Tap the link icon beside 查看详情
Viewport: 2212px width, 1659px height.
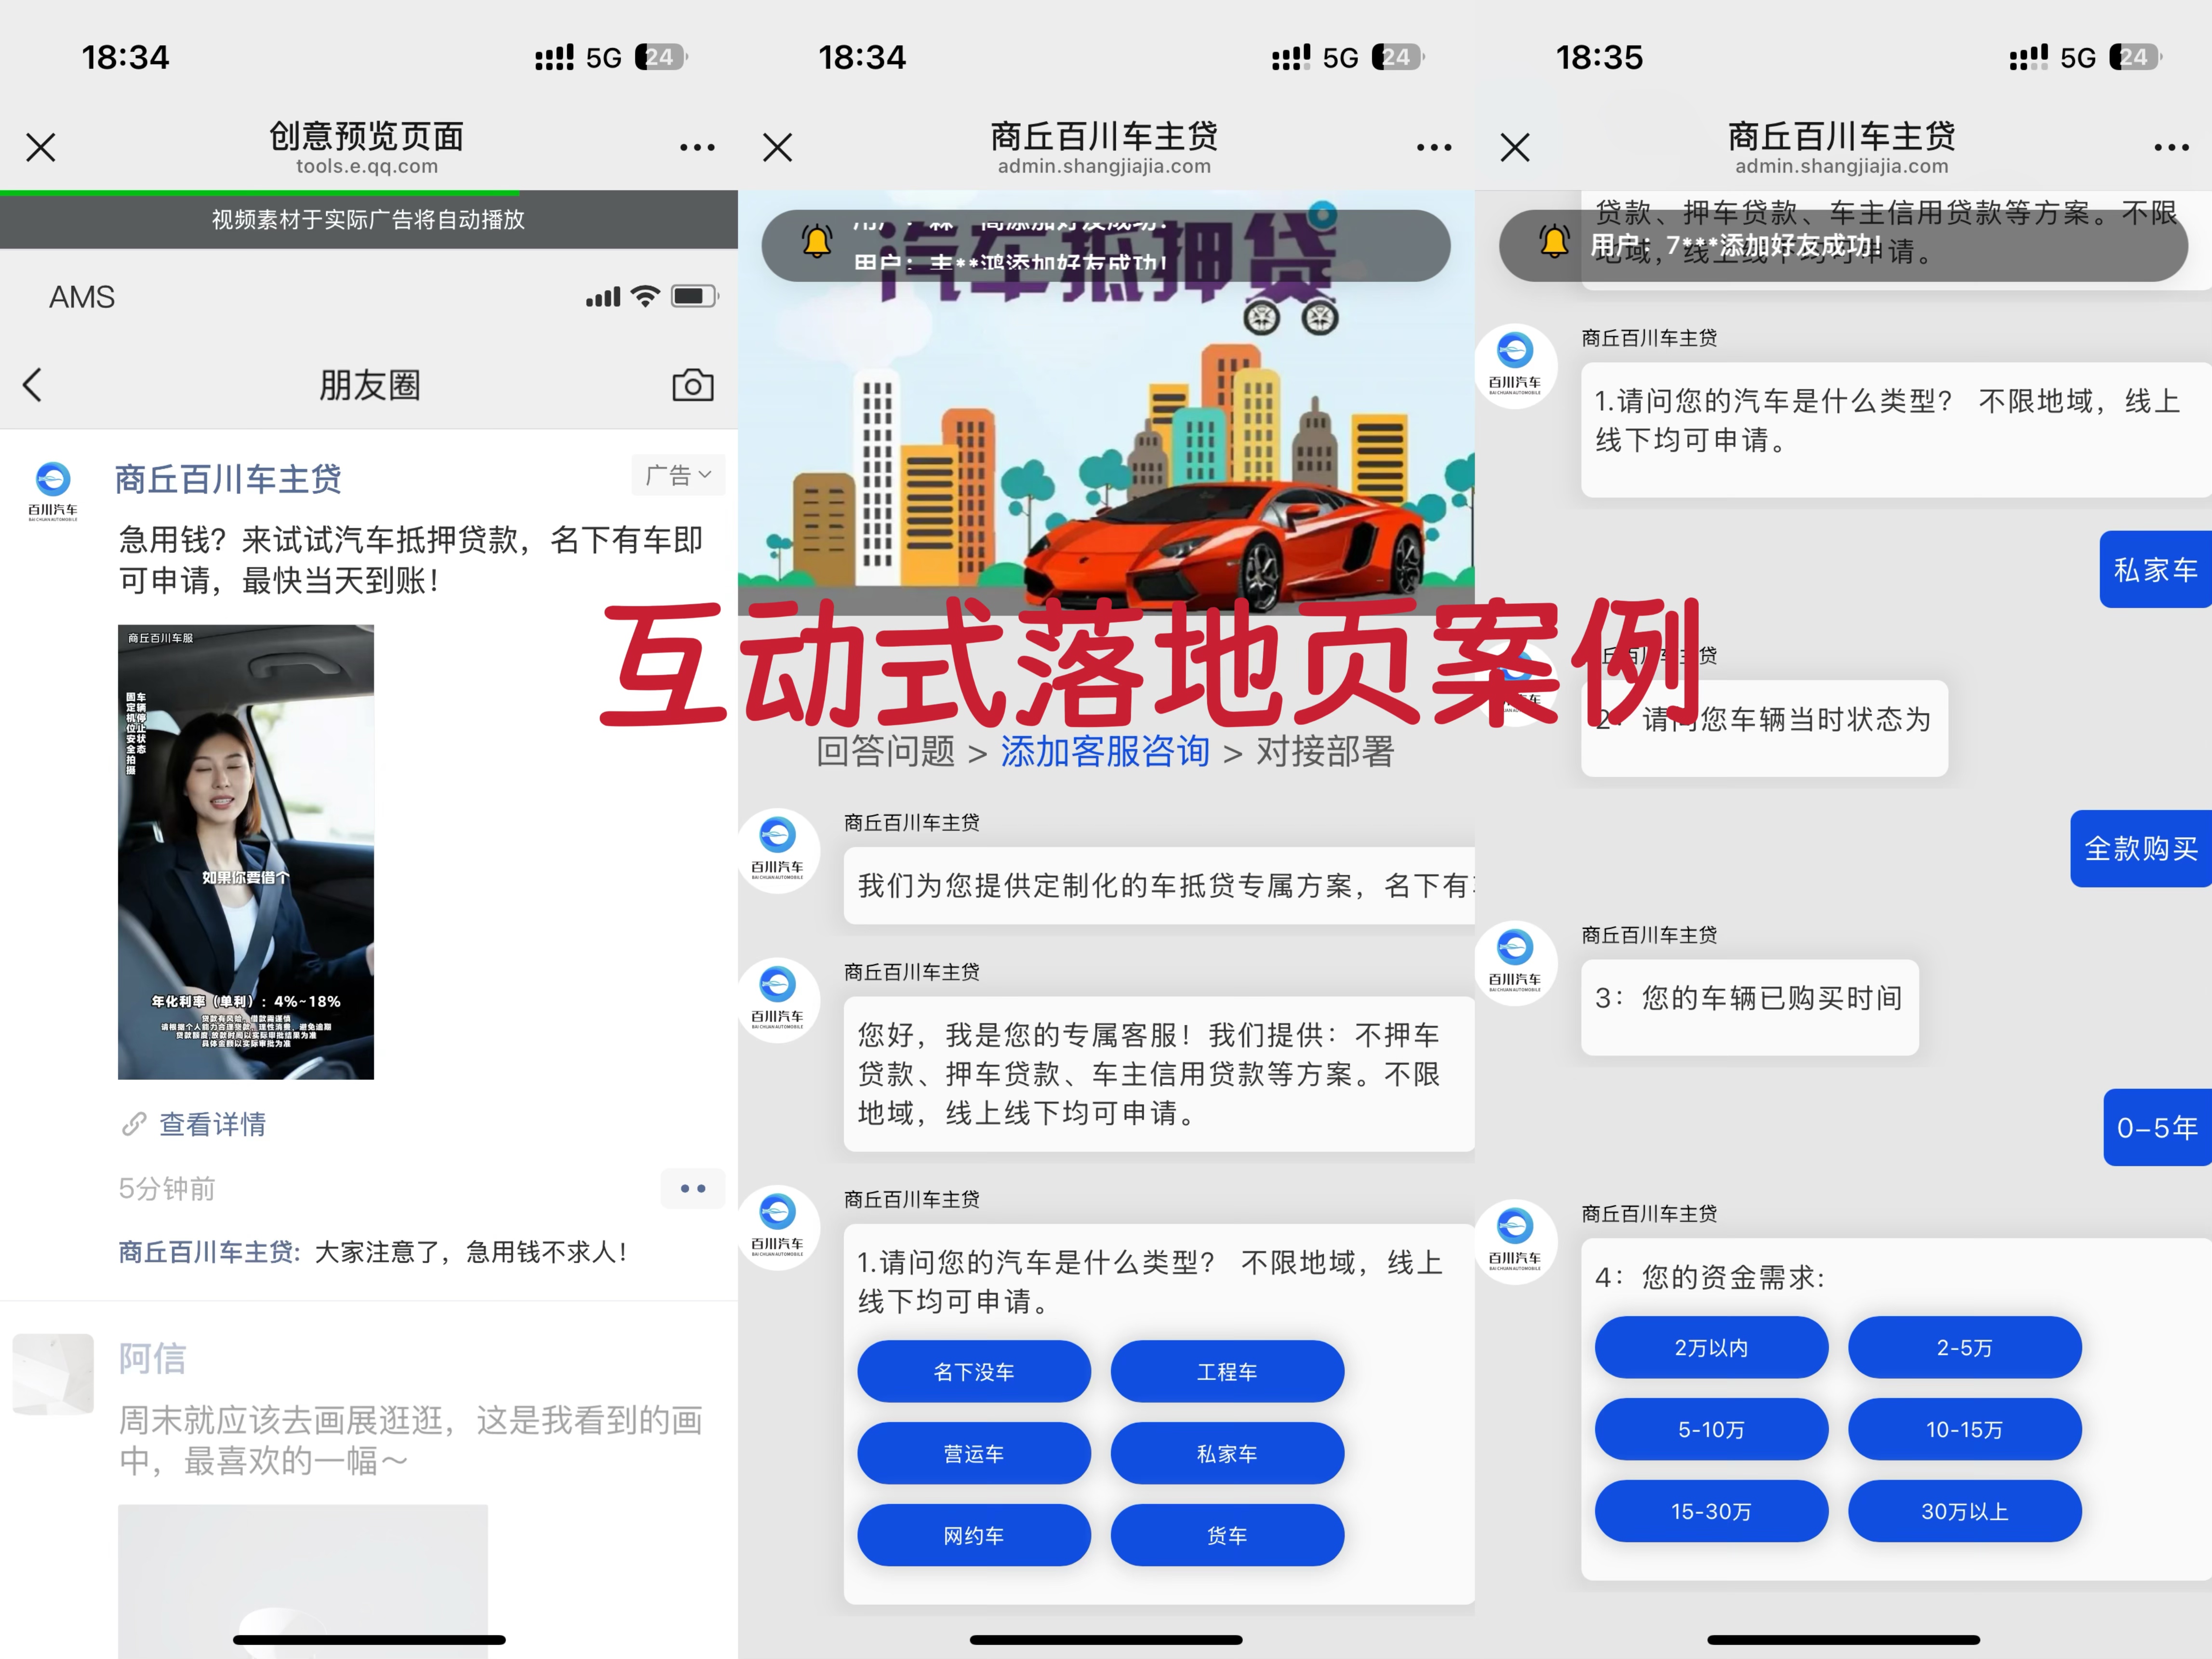coord(134,1124)
